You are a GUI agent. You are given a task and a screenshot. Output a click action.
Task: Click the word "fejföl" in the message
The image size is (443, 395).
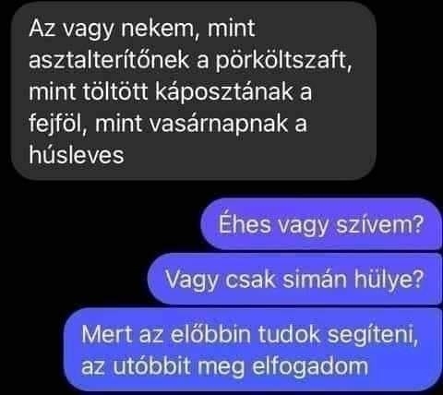tap(57, 124)
